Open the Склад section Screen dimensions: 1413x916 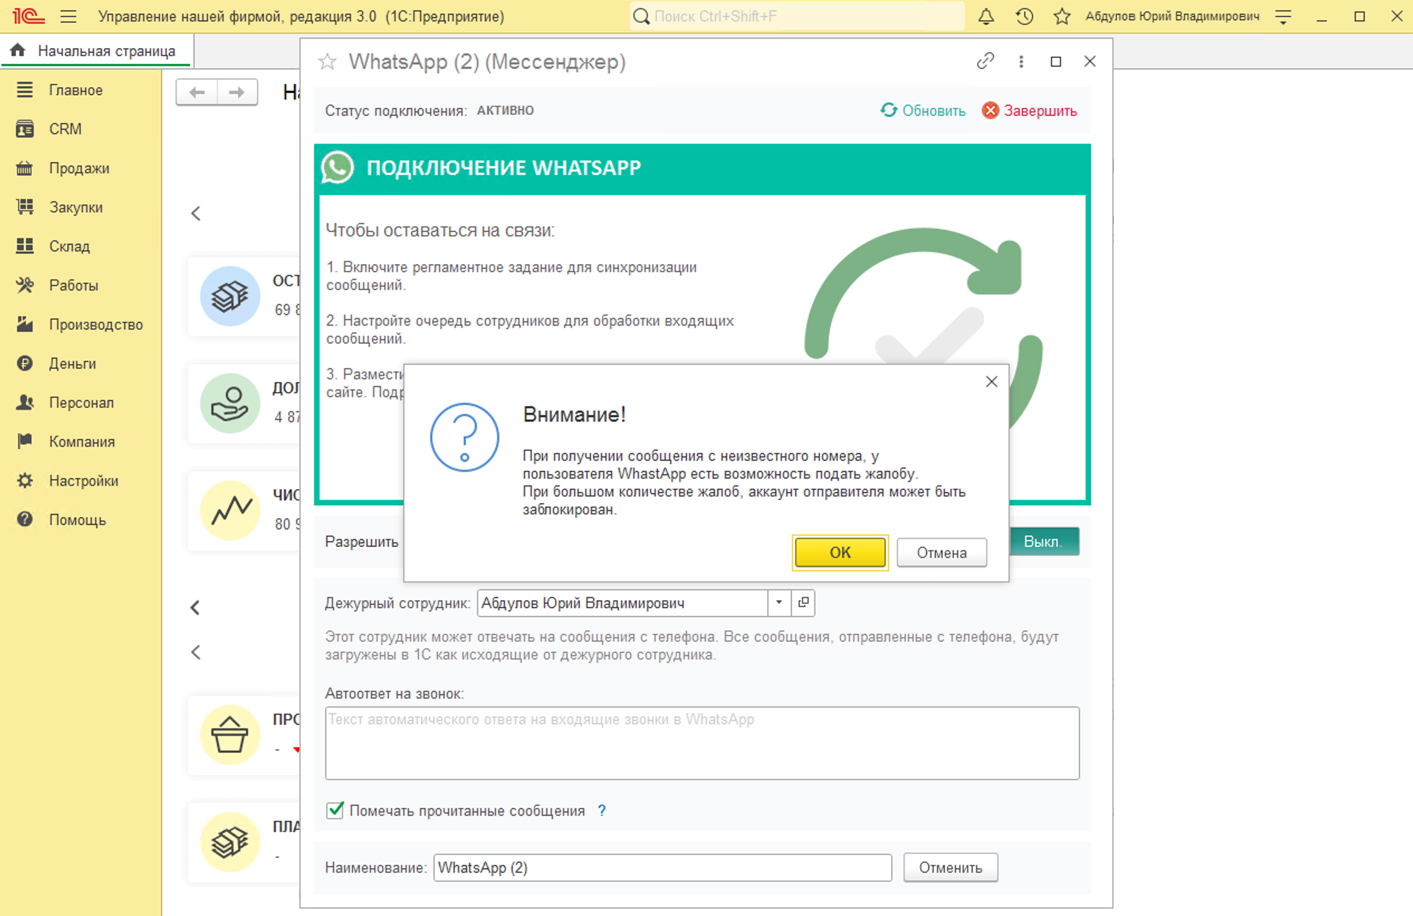click(x=69, y=246)
